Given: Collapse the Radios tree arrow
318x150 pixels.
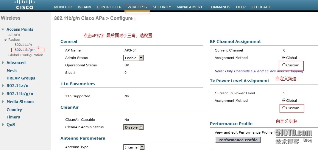Looking at the screenshot, I should click(x=6, y=40).
